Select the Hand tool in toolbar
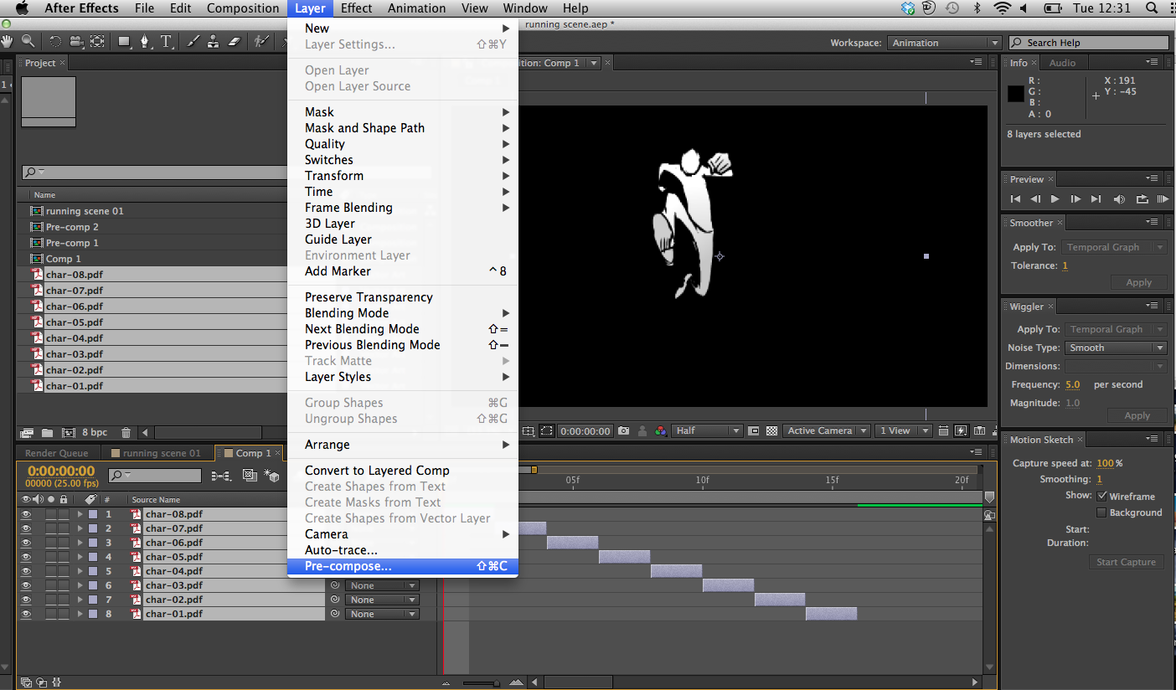Image resolution: width=1176 pixels, height=690 pixels. (8, 41)
